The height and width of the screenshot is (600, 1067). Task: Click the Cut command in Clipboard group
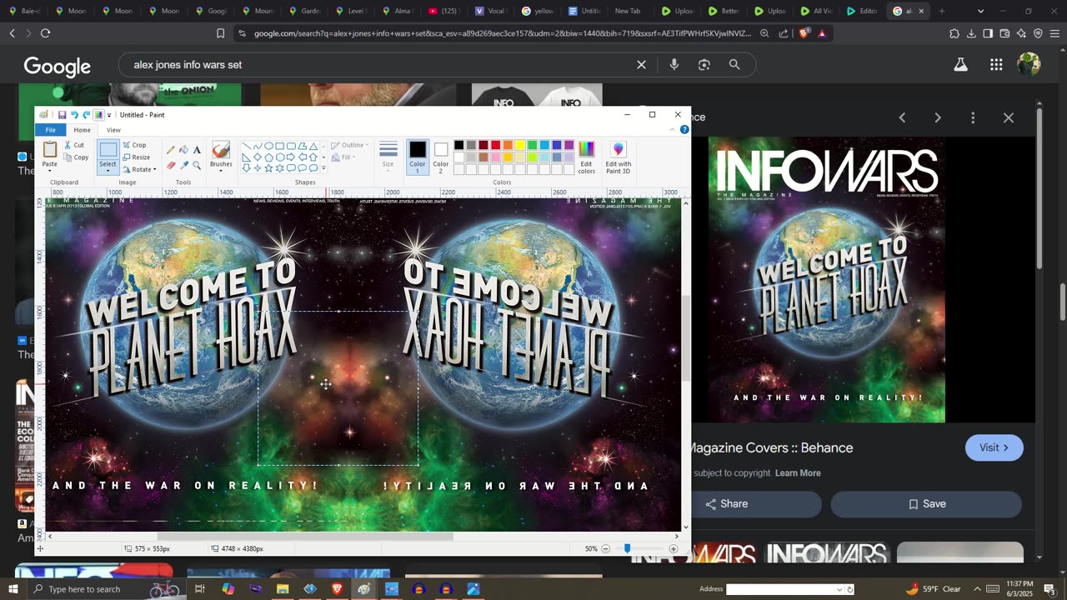click(x=74, y=145)
